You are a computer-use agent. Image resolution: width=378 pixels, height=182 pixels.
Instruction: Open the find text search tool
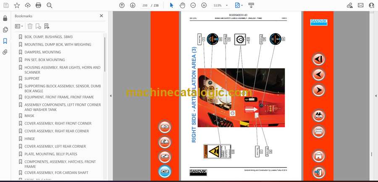click(x=50, y=5)
